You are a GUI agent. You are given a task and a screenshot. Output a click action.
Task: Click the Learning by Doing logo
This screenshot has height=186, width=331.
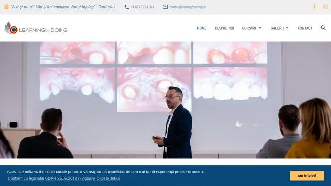[36, 28]
